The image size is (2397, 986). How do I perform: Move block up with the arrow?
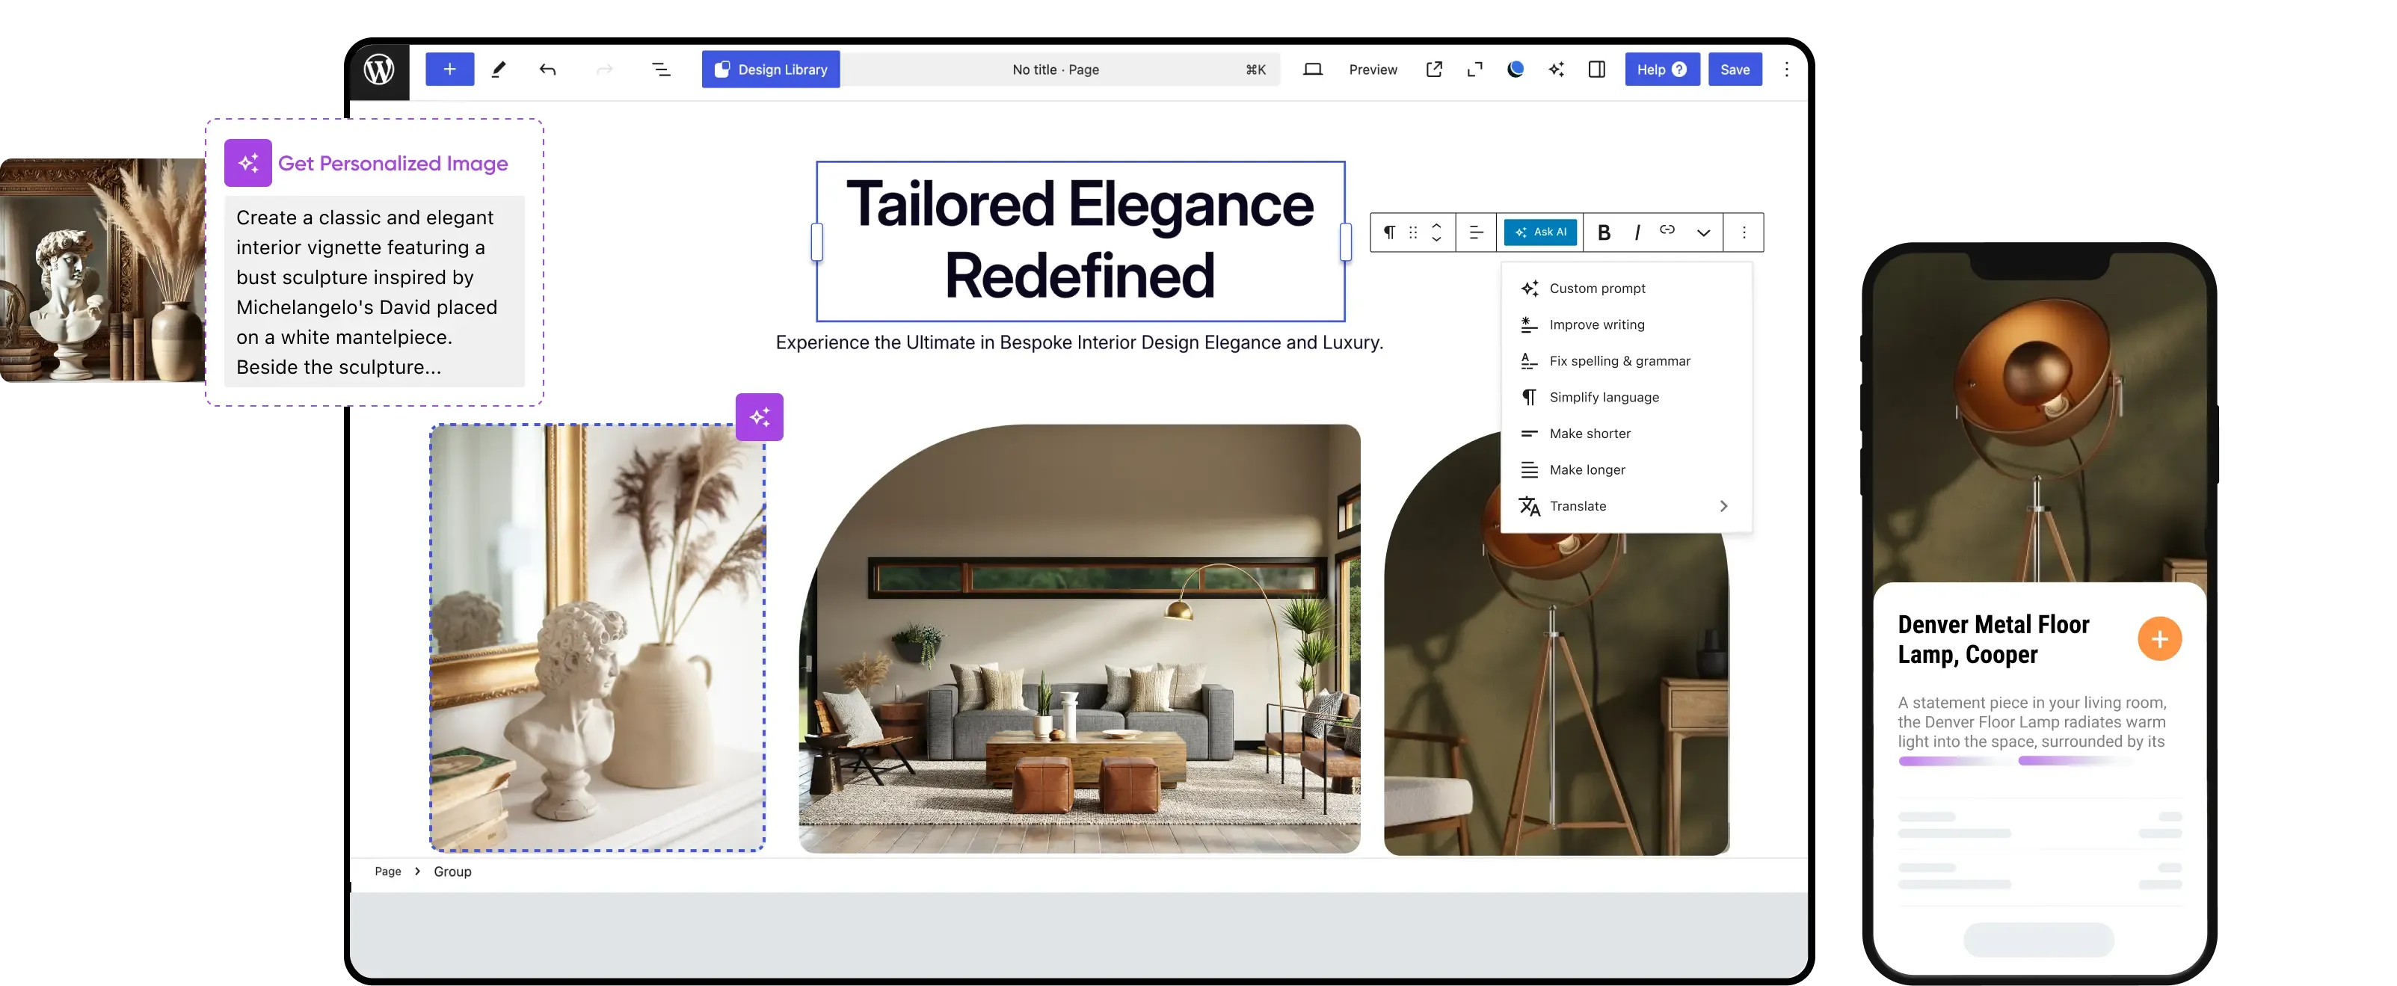pyautogui.click(x=1437, y=225)
